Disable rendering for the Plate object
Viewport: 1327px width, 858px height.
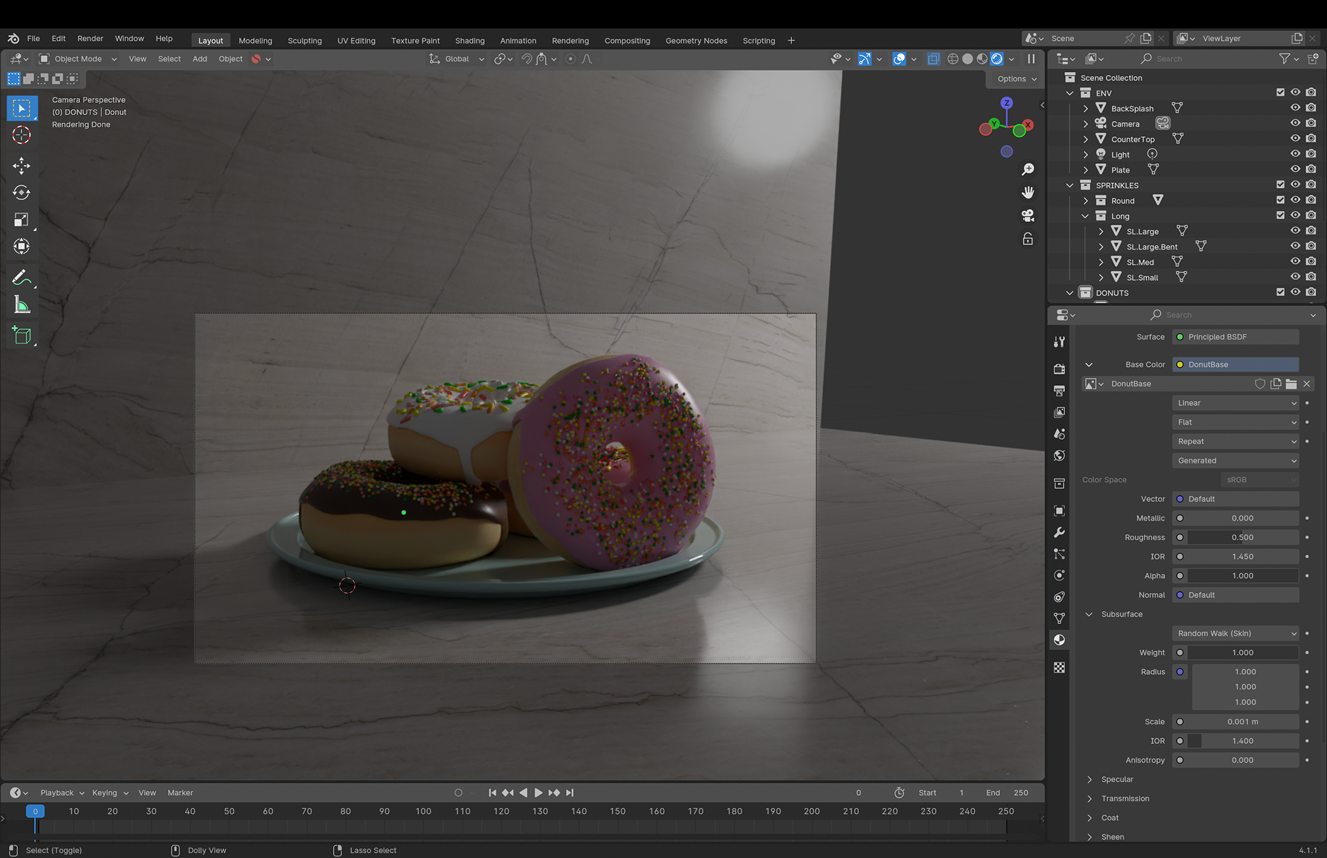[x=1311, y=169]
